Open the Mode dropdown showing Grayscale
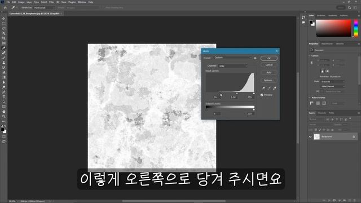The height and width of the screenshot is (203, 361). [333, 82]
